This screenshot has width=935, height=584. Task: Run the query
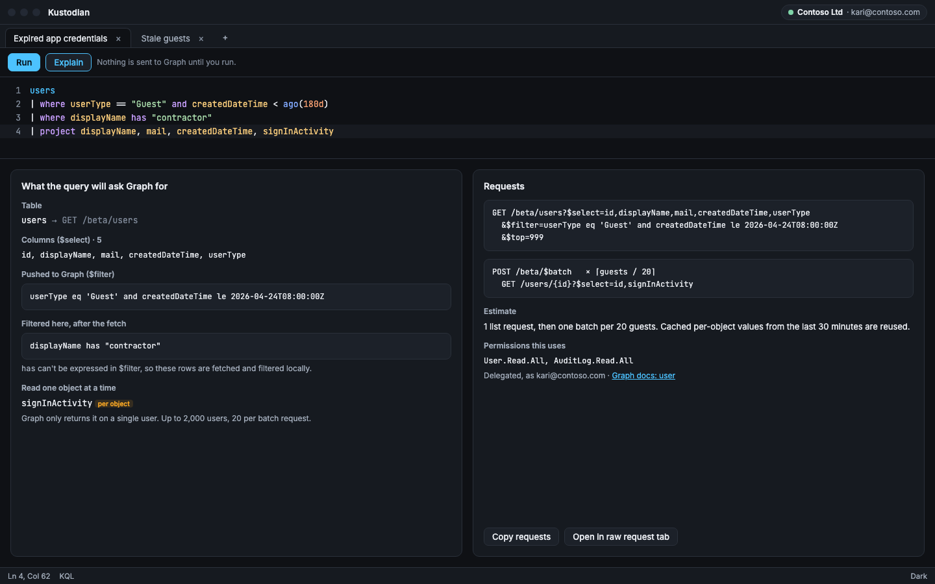point(24,62)
